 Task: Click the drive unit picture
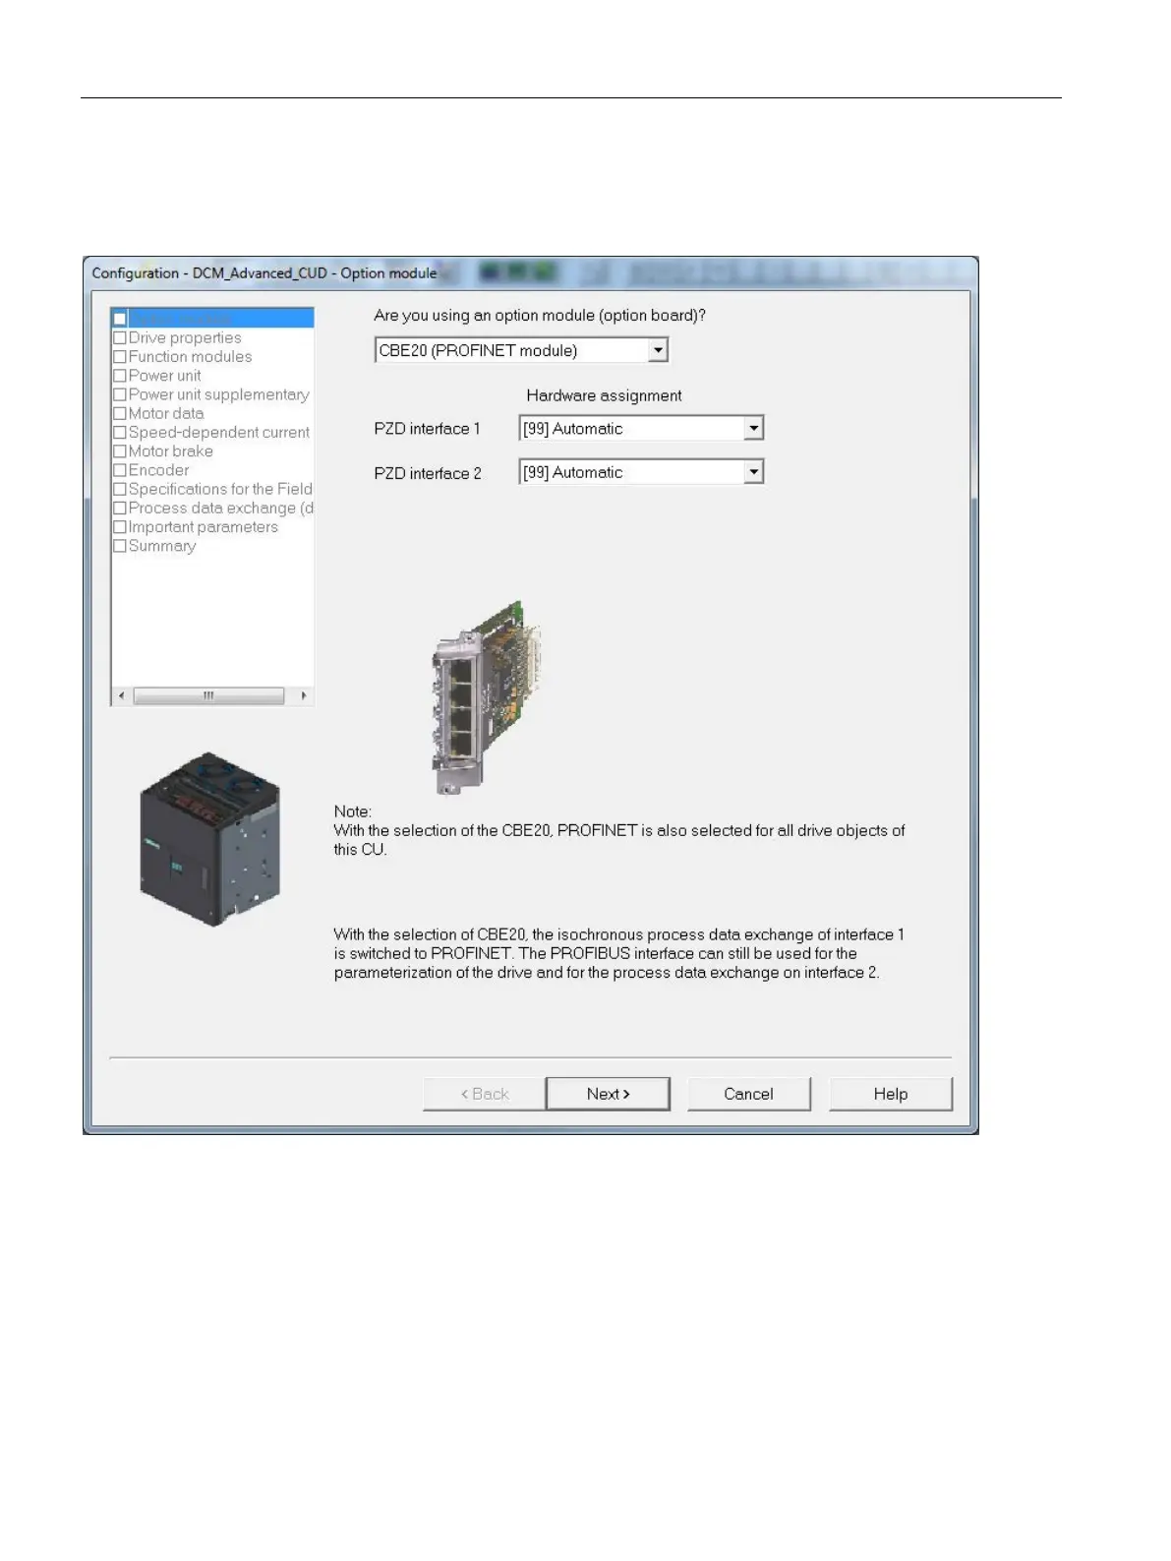[x=210, y=839]
